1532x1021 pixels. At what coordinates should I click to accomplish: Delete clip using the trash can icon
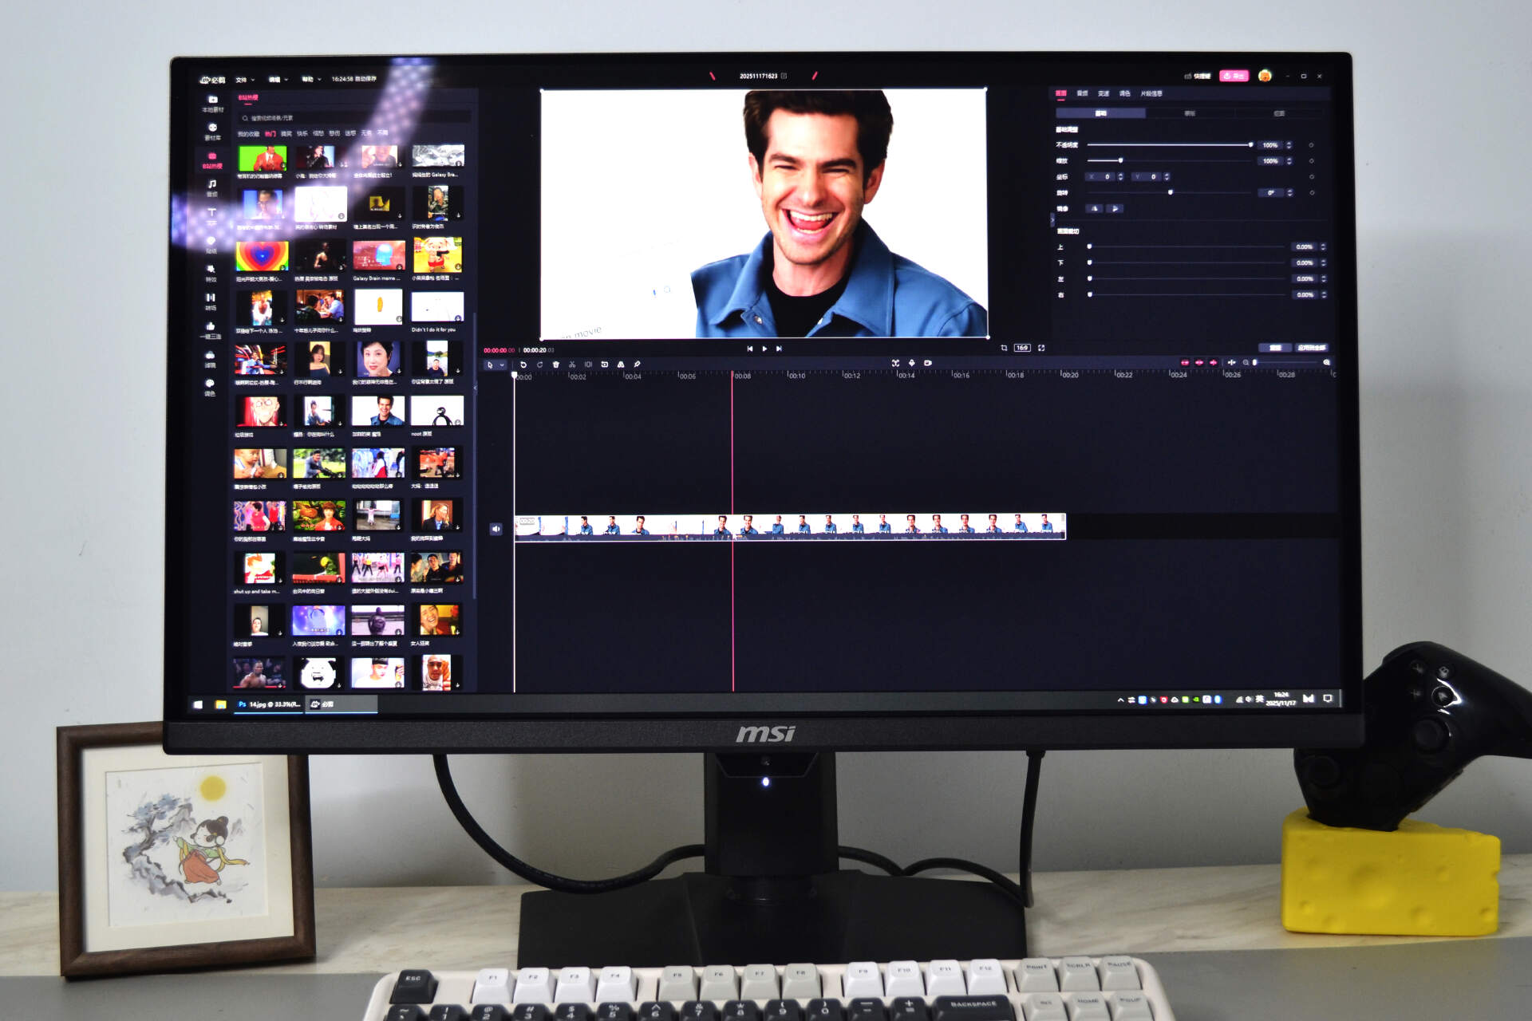point(556,365)
